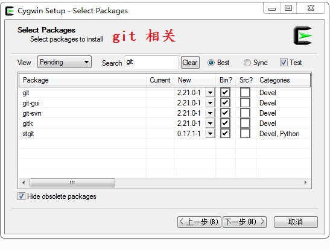
Task: Open version dropdown for the git package
Action: (210, 92)
